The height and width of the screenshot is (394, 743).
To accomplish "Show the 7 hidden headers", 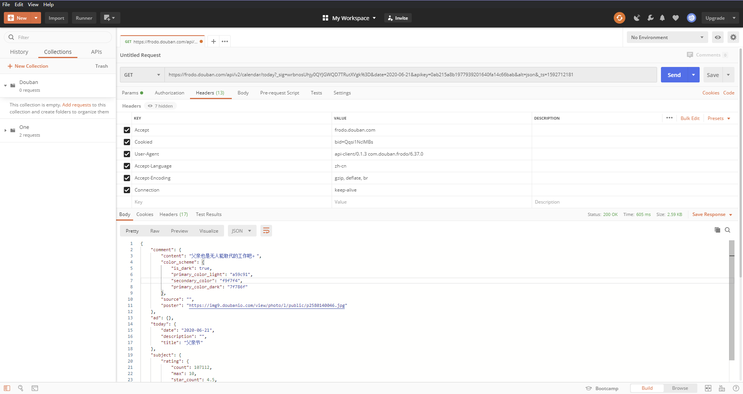I will [x=160, y=106].
